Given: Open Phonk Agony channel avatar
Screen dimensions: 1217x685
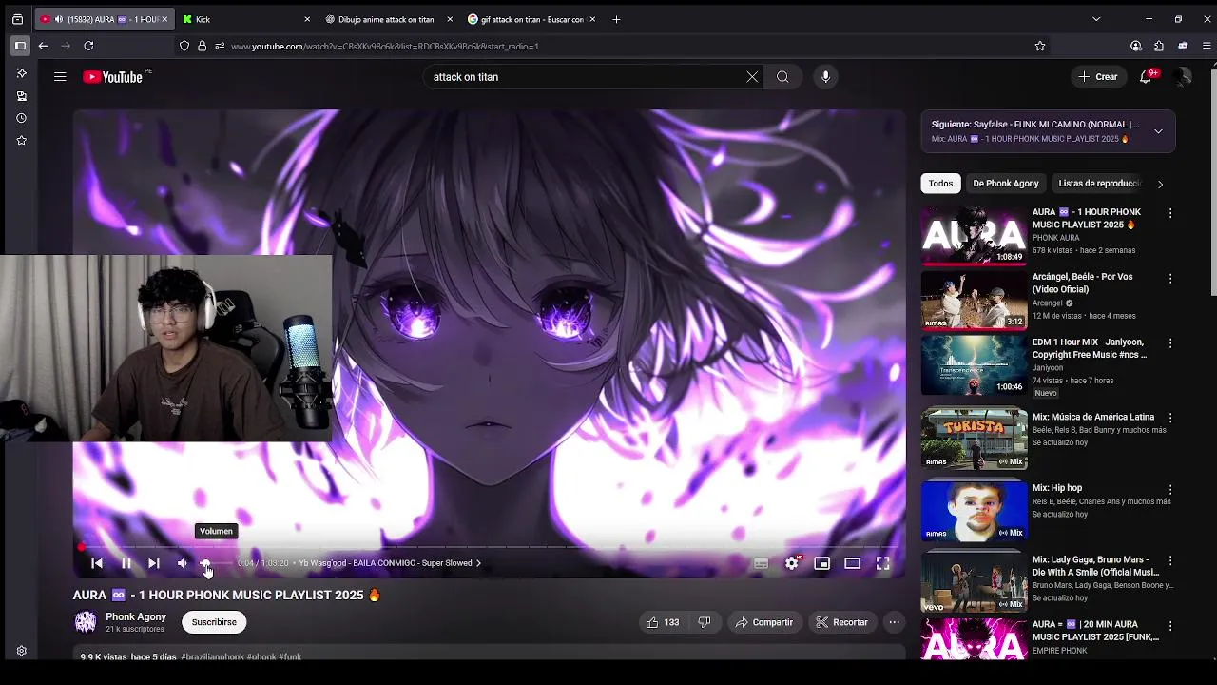Looking at the screenshot, I should click(86, 622).
